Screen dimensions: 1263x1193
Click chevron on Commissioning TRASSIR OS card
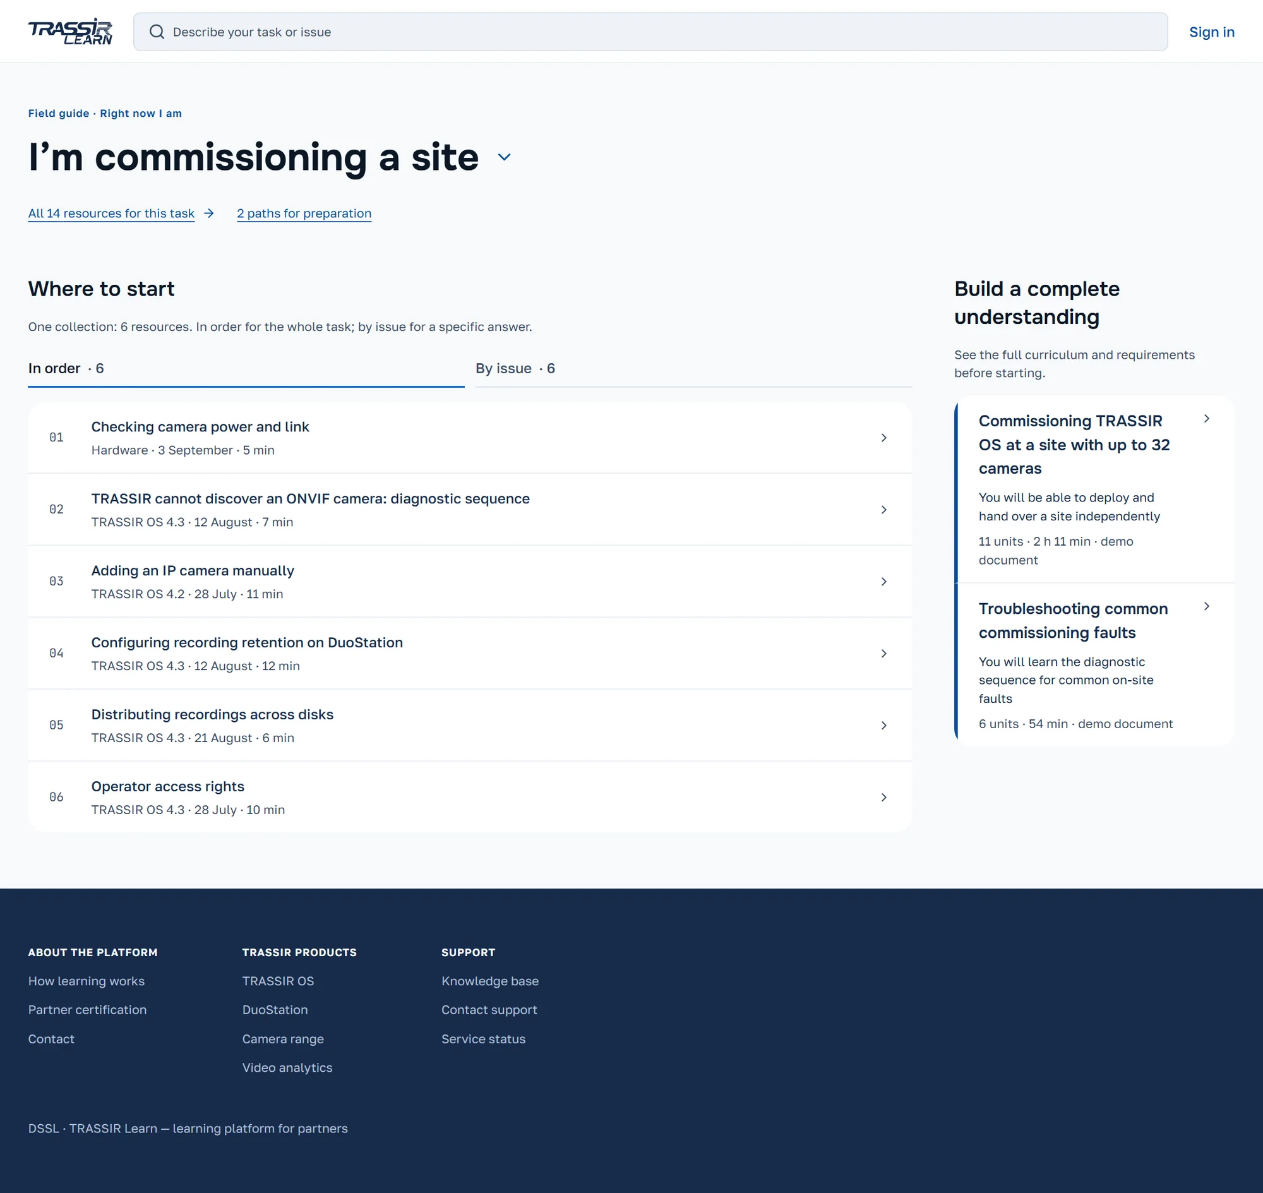1206,419
